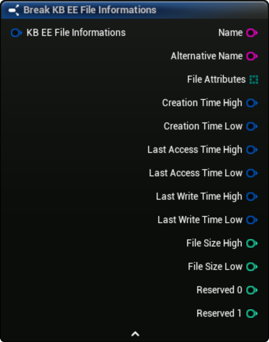Click the Creation Time Low output pin
Screen dimensions: 269x342
pyautogui.click(x=251, y=126)
